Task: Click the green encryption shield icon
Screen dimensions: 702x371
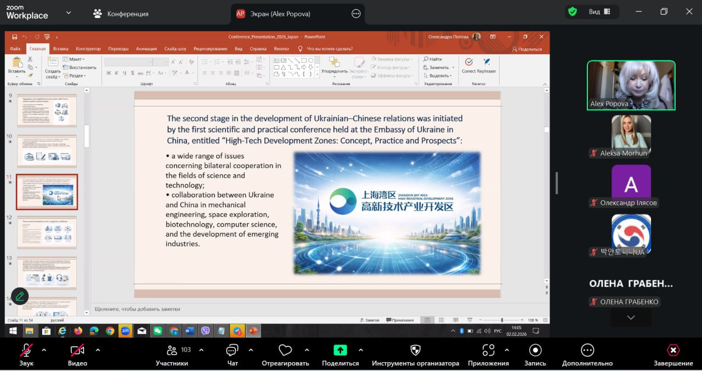Action: pos(573,12)
